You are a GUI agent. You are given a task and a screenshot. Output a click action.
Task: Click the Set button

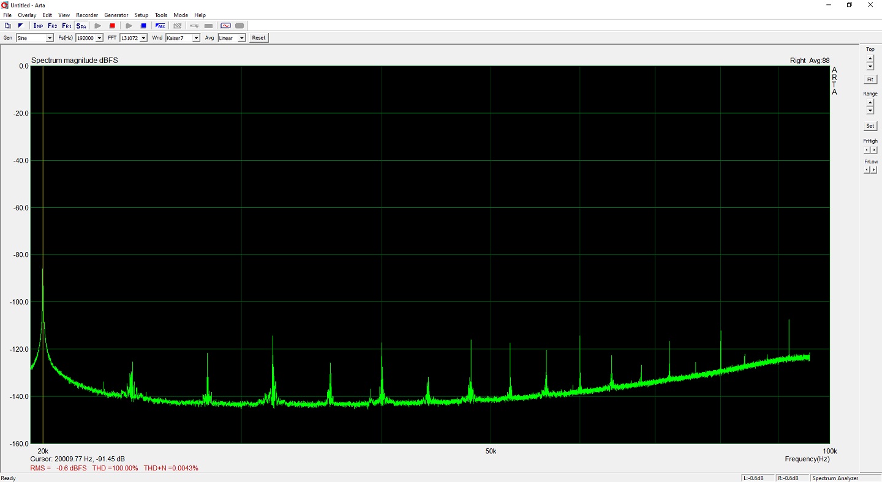click(870, 126)
